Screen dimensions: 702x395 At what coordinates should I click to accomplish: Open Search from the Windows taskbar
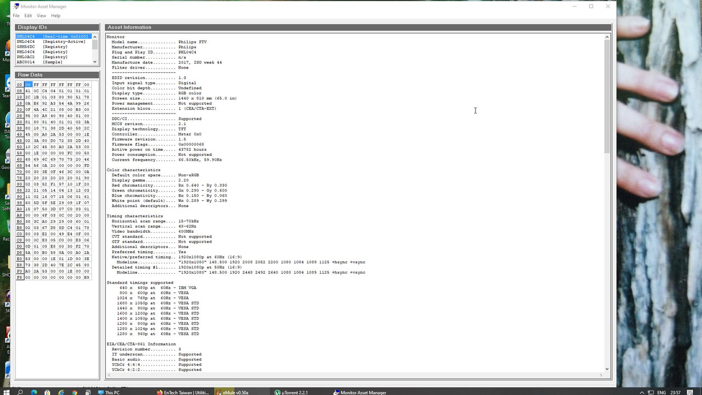pyautogui.click(x=20, y=392)
